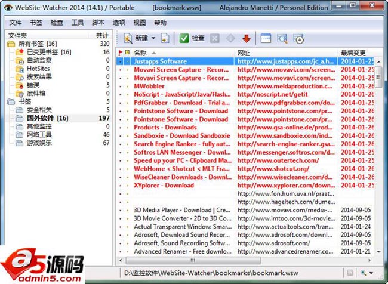Select 3D Media Player - Download bookmark
The height and width of the screenshot is (284, 388).
pos(182,210)
